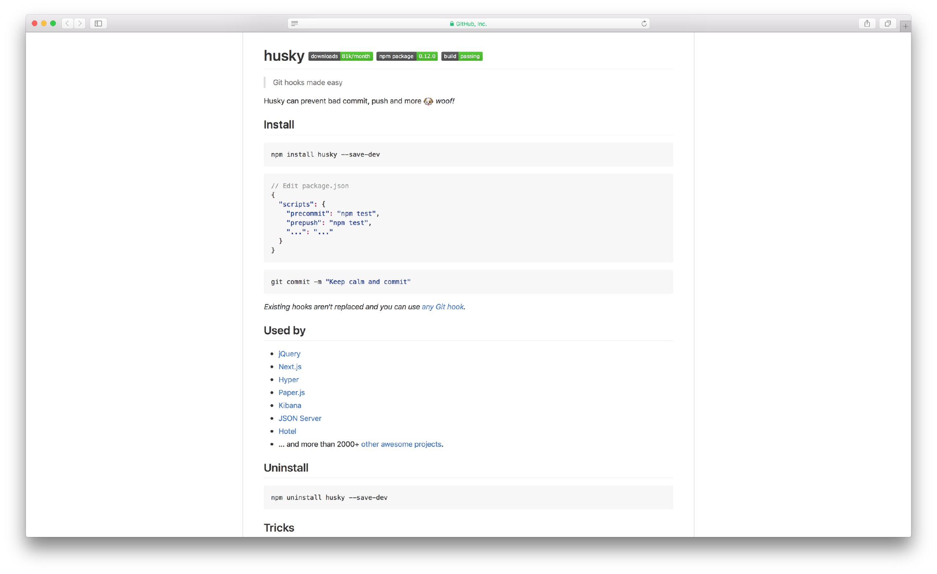Click the 'npm install husky --save-dev' code

tap(325, 154)
